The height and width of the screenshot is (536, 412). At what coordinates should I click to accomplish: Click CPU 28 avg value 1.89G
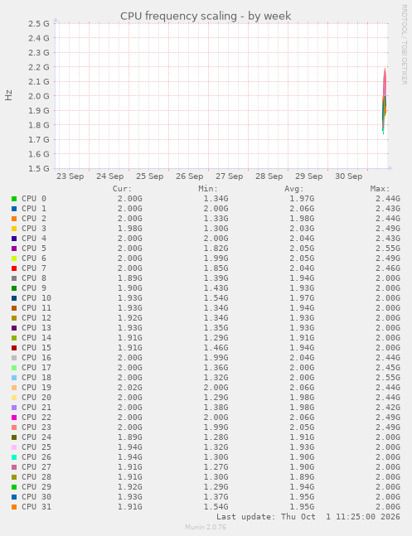coord(302,477)
